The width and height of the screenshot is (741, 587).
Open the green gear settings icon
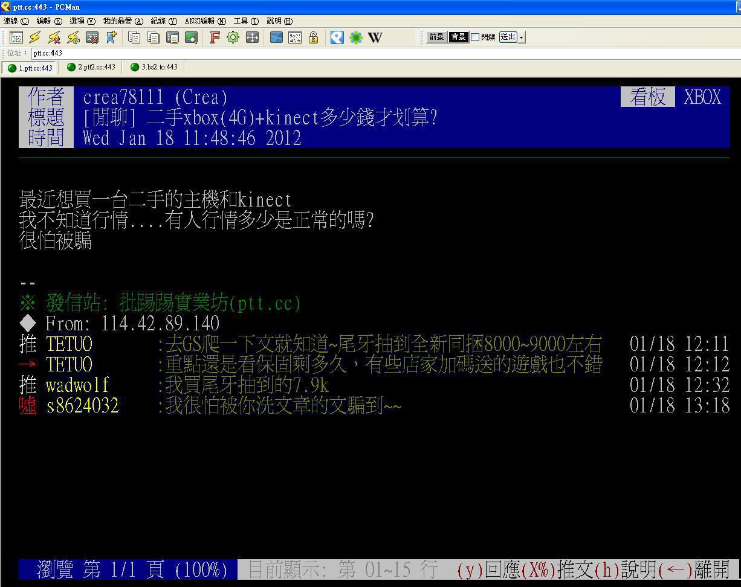[x=233, y=37]
